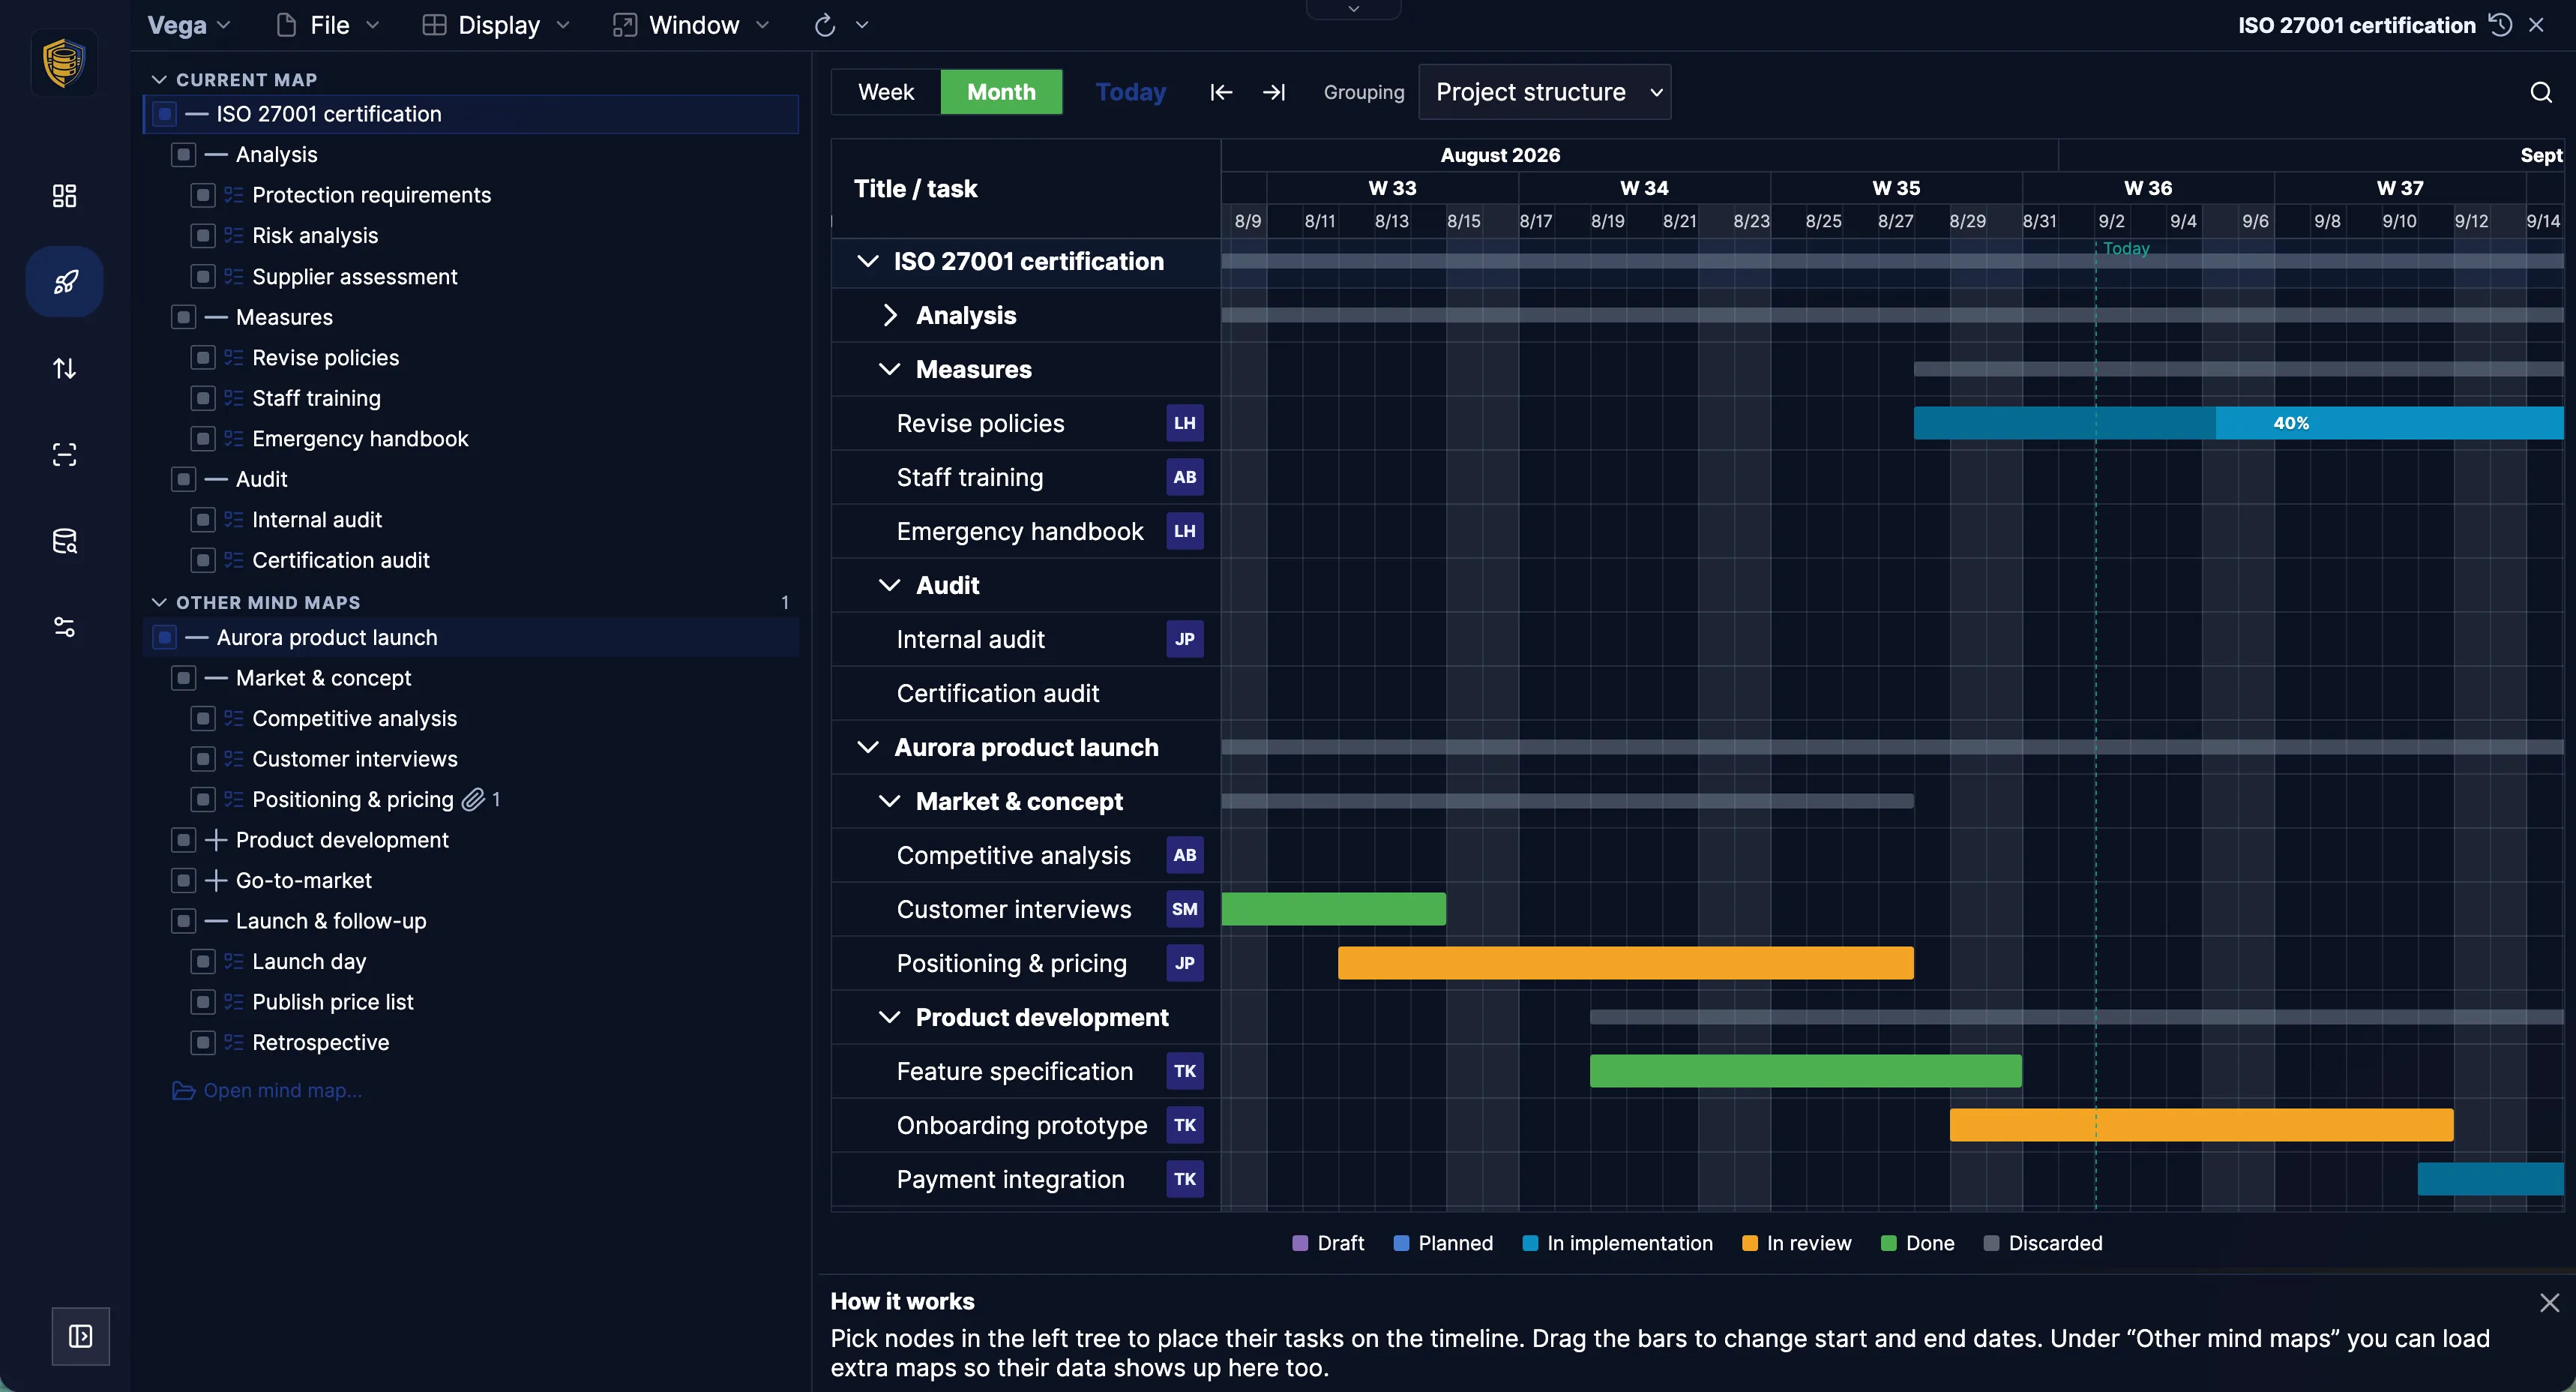Toggle checkbox for Aurora product launch

click(x=165, y=637)
